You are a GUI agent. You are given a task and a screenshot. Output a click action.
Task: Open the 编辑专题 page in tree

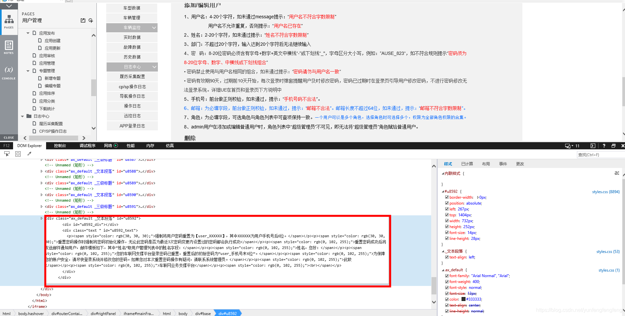53,86
